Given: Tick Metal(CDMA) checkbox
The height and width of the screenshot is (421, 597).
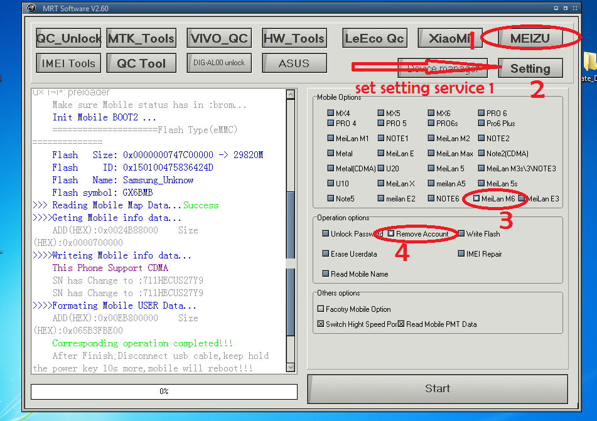Looking at the screenshot, I should (330, 168).
